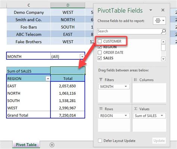The height and width of the screenshot is (149, 177).
Task: Add a new sheet with the plus icon
Action: [52, 145]
